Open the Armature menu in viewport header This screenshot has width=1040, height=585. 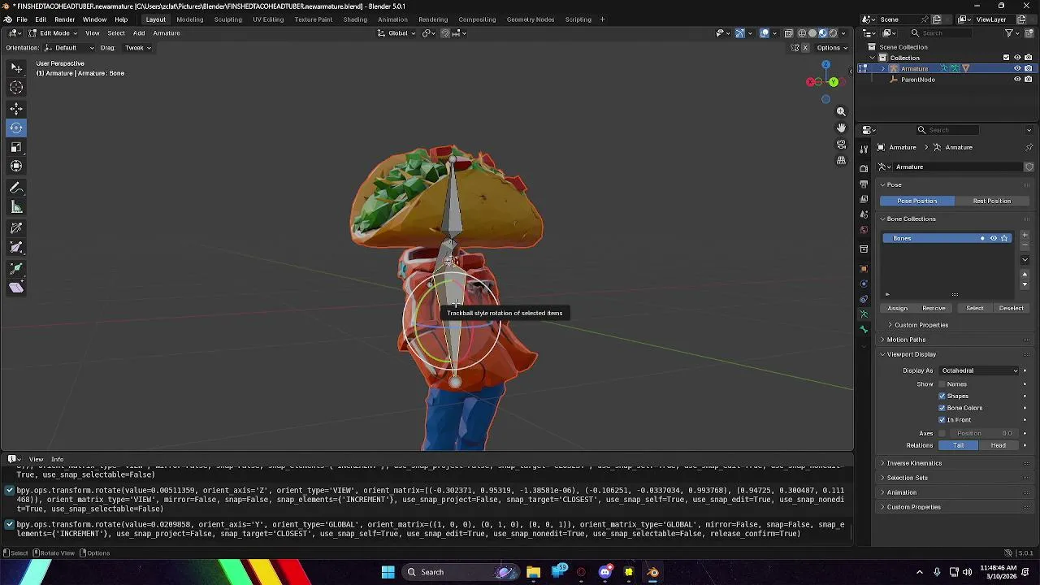point(167,33)
